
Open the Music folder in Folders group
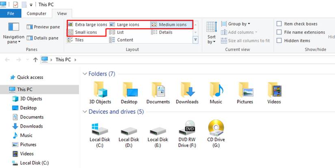[216, 89]
